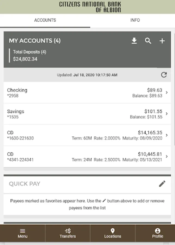This screenshot has width=175, height=245.
Task: Go to Profile in bottom bar
Action: (158, 231)
